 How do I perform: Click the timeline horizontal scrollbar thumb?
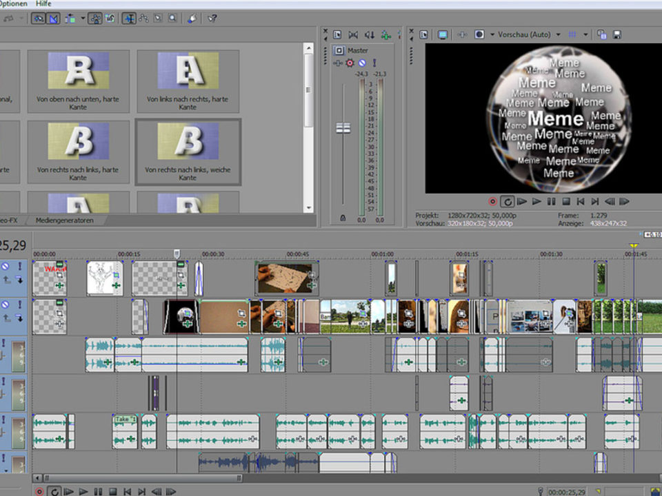coord(143,478)
